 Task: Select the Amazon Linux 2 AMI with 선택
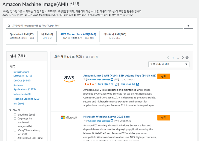(164, 77)
